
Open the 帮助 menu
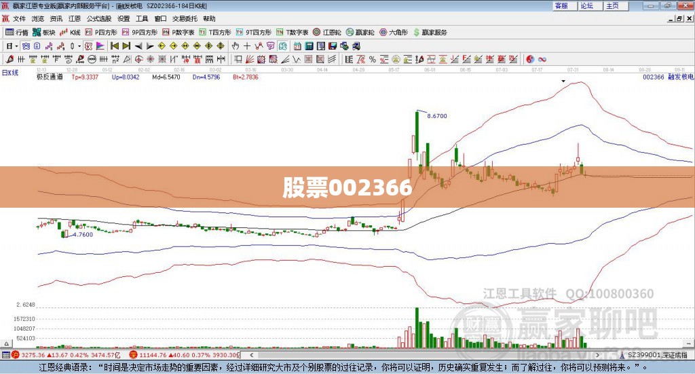(x=209, y=18)
